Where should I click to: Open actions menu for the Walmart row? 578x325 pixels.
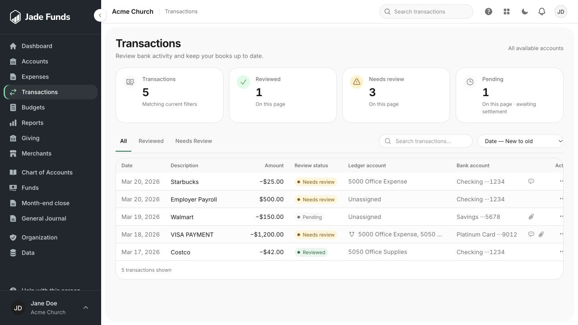click(561, 216)
